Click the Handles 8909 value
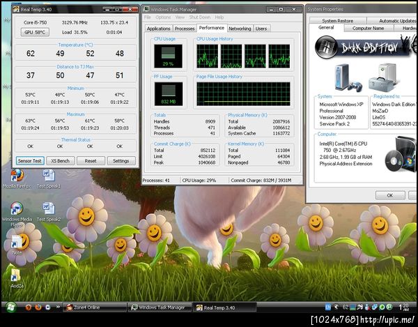 210,121
